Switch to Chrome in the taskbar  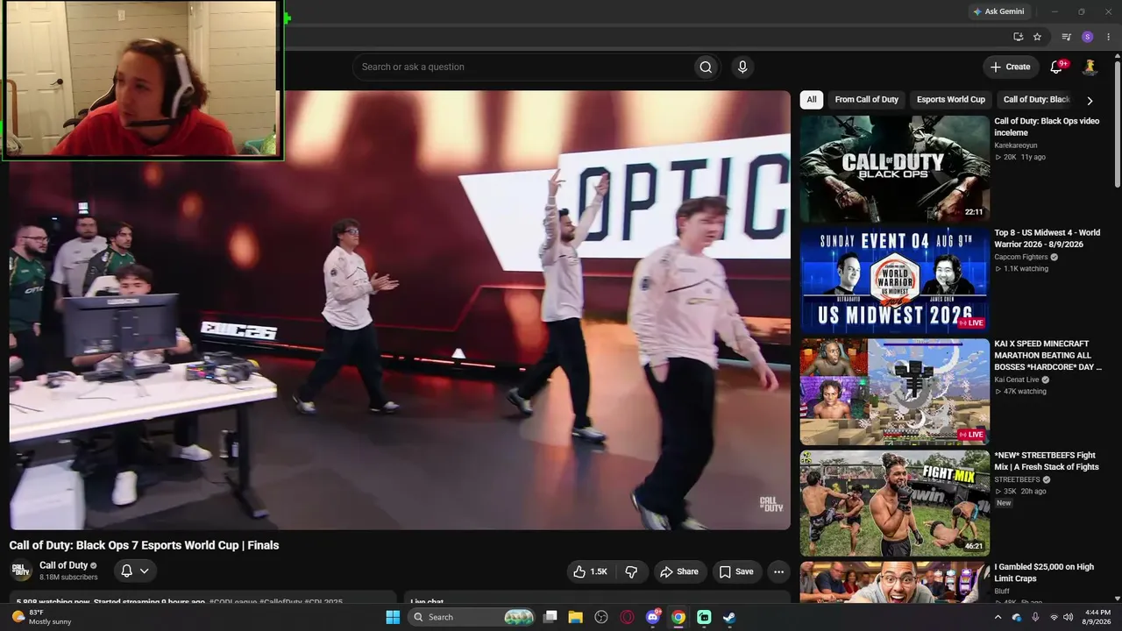point(678,617)
